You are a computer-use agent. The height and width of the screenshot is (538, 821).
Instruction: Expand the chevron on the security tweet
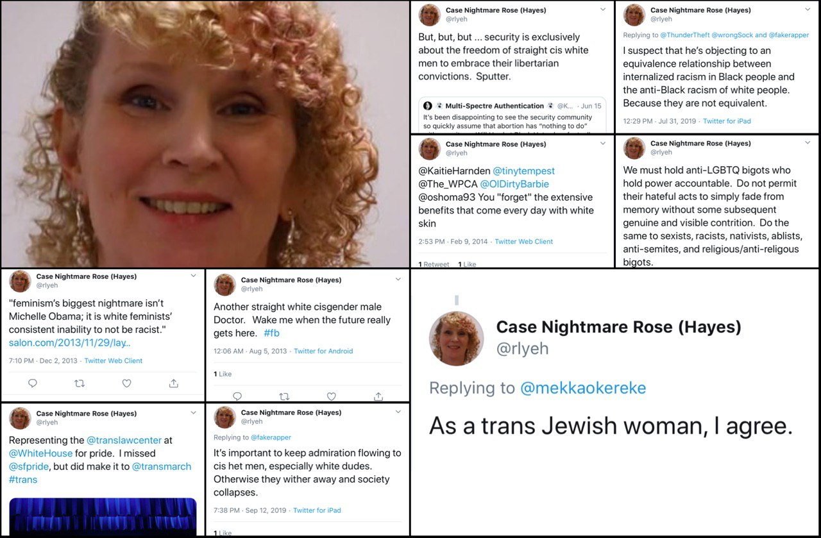click(603, 10)
